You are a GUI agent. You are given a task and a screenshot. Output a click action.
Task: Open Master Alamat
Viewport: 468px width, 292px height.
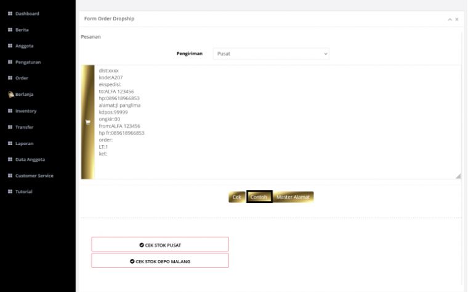click(294, 197)
